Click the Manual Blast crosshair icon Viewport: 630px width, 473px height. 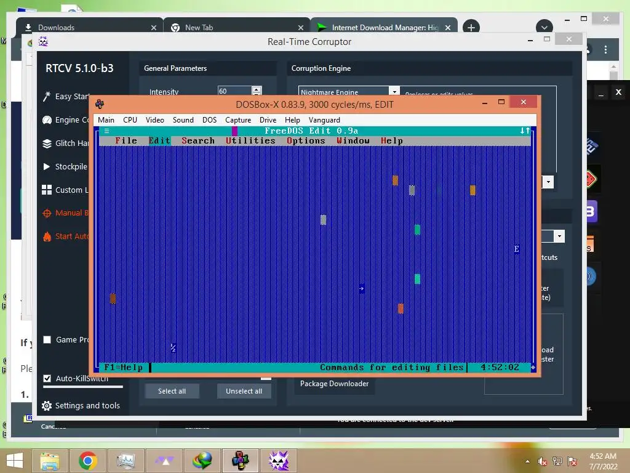click(47, 213)
